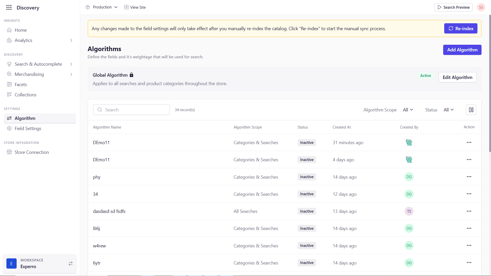Click the Add Algorithm button
The width and height of the screenshot is (491, 276).
point(462,50)
